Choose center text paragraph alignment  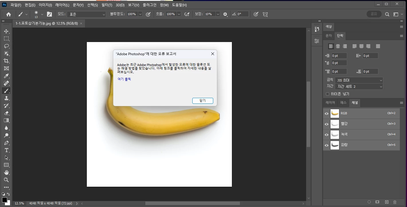[338, 46]
